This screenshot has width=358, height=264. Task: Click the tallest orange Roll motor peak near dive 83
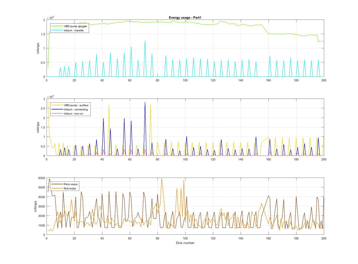click(x=162, y=179)
